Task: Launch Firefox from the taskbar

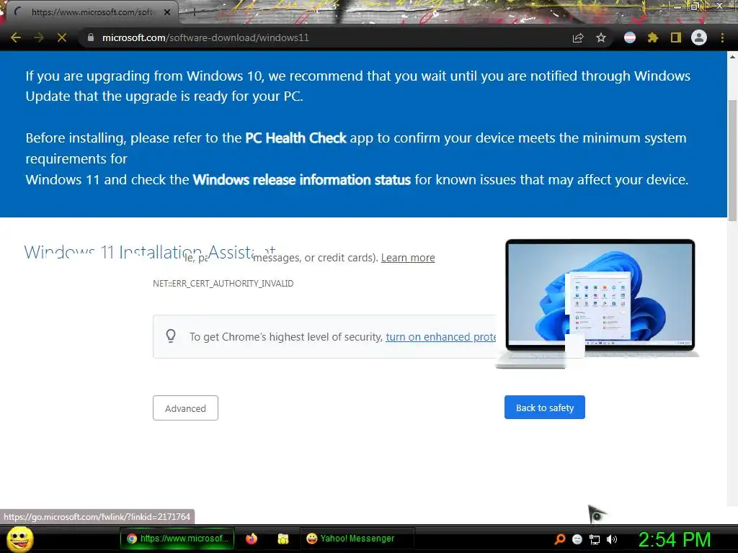Action: point(252,539)
